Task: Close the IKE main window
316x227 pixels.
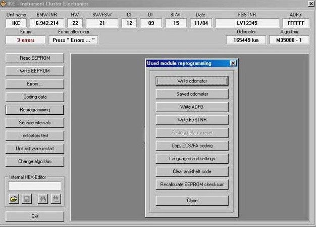Action: (x=311, y=4)
